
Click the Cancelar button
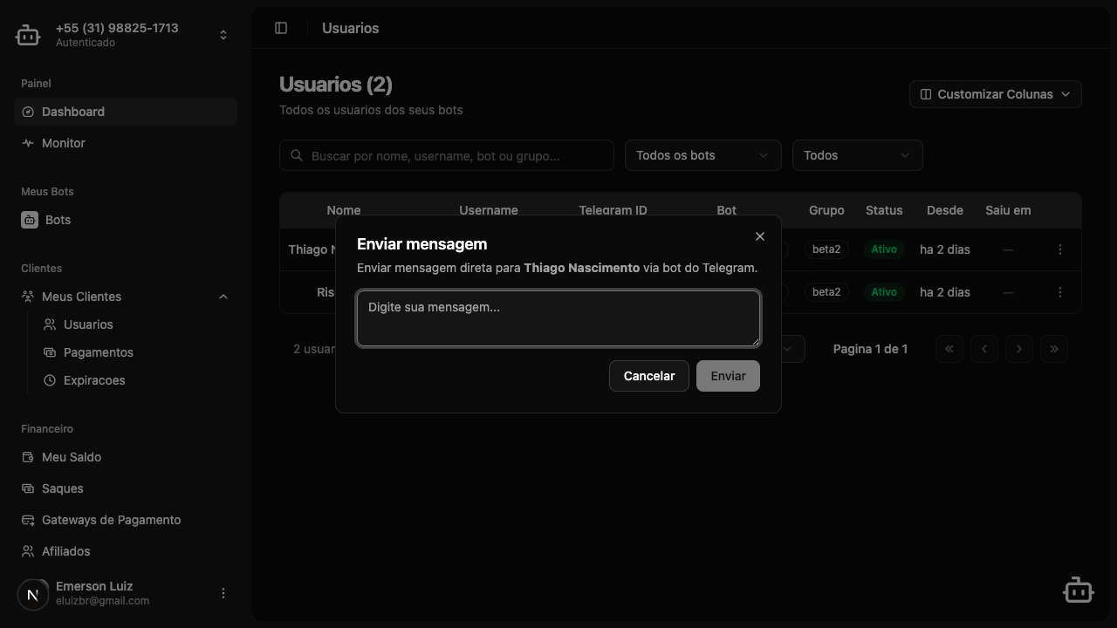pos(649,376)
